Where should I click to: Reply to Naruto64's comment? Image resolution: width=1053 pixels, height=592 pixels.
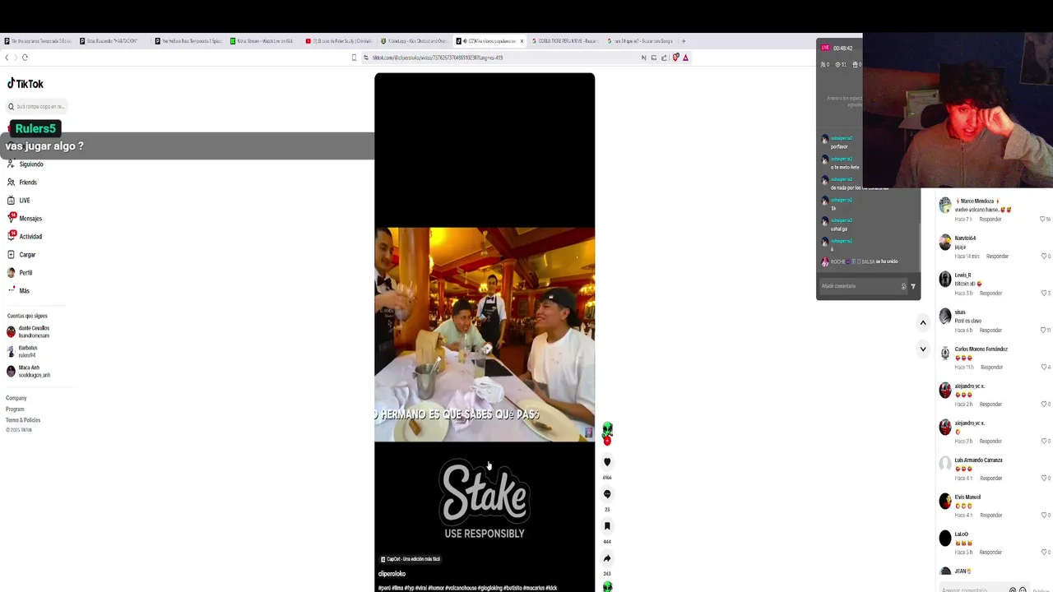[x=997, y=257]
